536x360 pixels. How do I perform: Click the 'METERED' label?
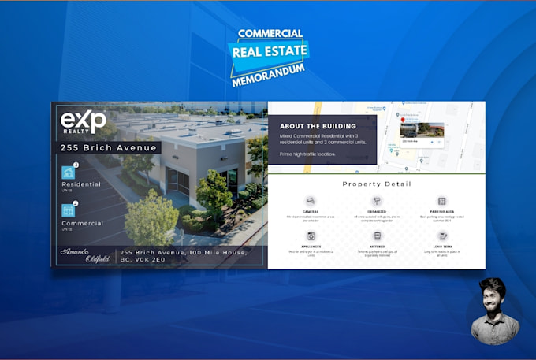[377, 247]
